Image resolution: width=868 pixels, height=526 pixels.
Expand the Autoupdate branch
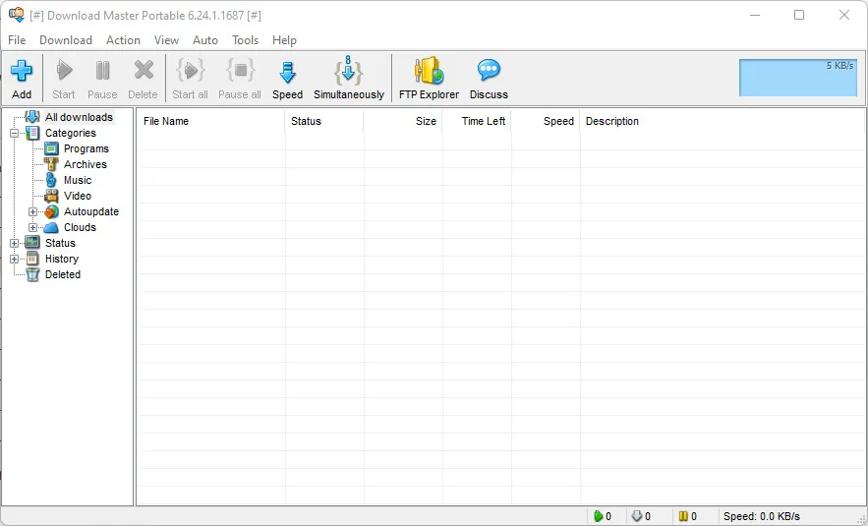[x=33, y=211]
